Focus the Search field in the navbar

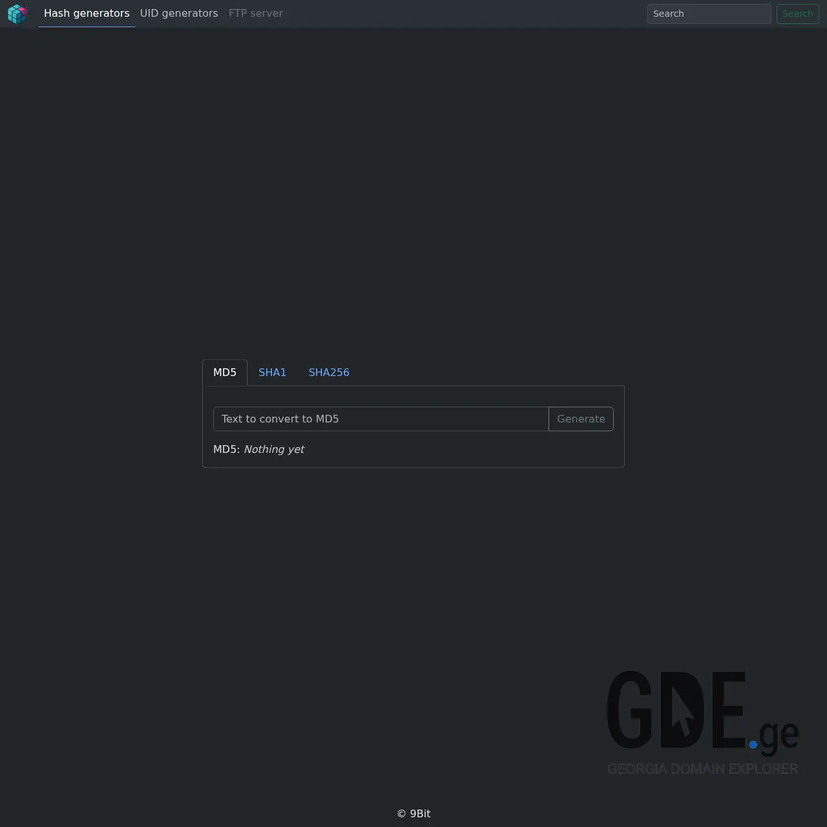[709, 14]
